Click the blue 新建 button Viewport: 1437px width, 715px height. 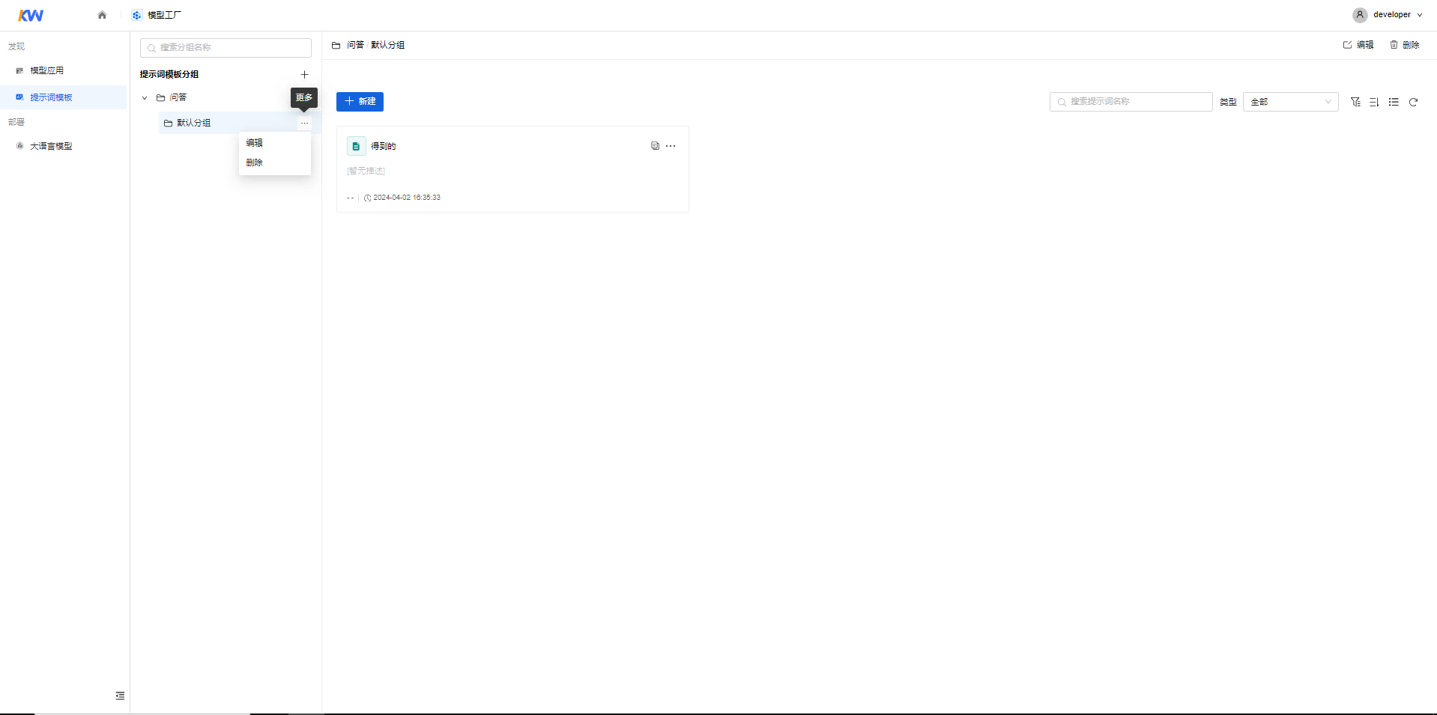click(x=360, y=102)
